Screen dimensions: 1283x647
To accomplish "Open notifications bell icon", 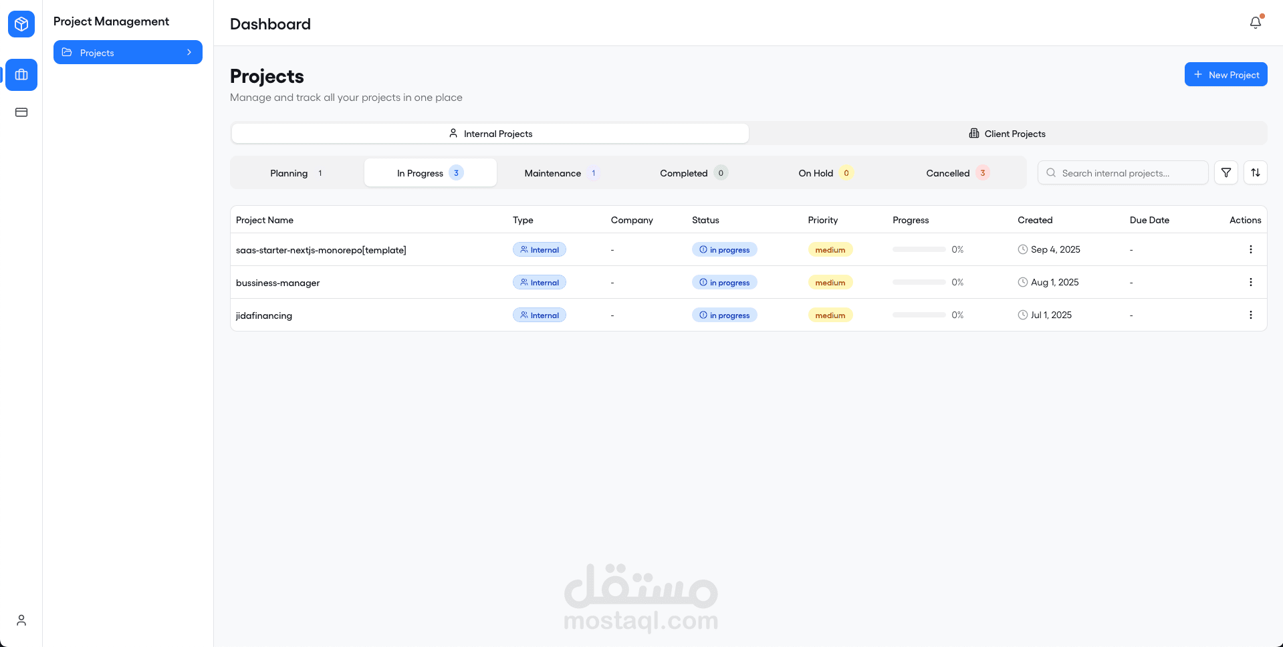I will (1256, 23).
